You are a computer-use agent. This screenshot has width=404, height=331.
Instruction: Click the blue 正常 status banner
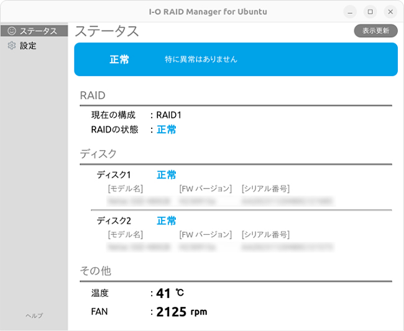click(x=236, y=60)
